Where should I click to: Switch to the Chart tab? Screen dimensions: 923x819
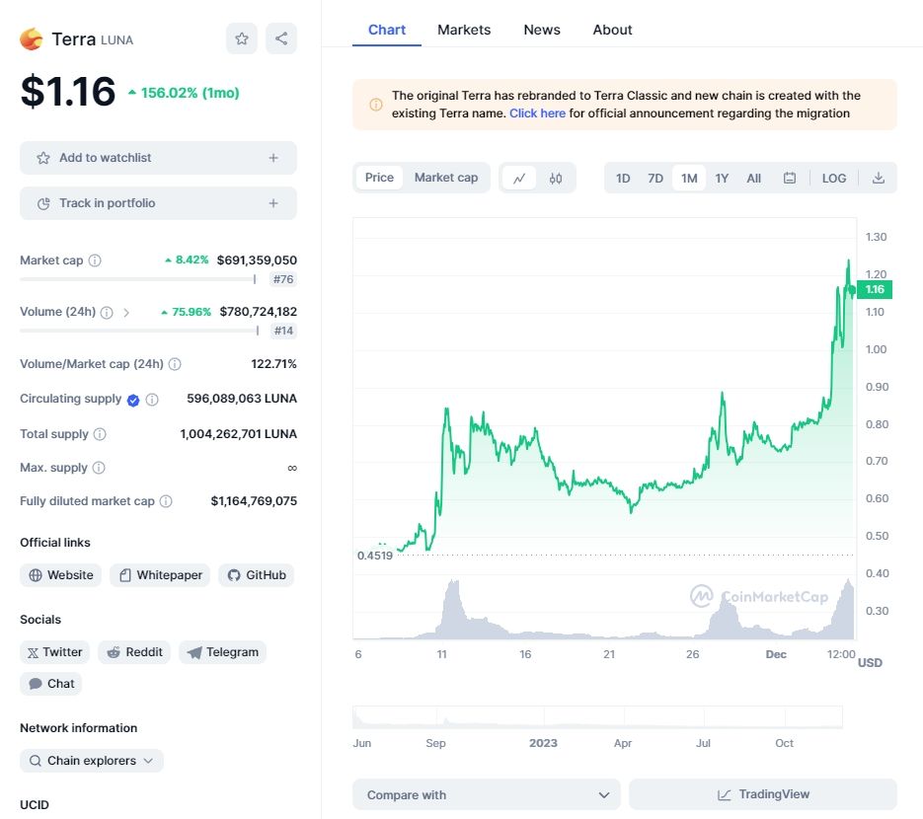387,30
